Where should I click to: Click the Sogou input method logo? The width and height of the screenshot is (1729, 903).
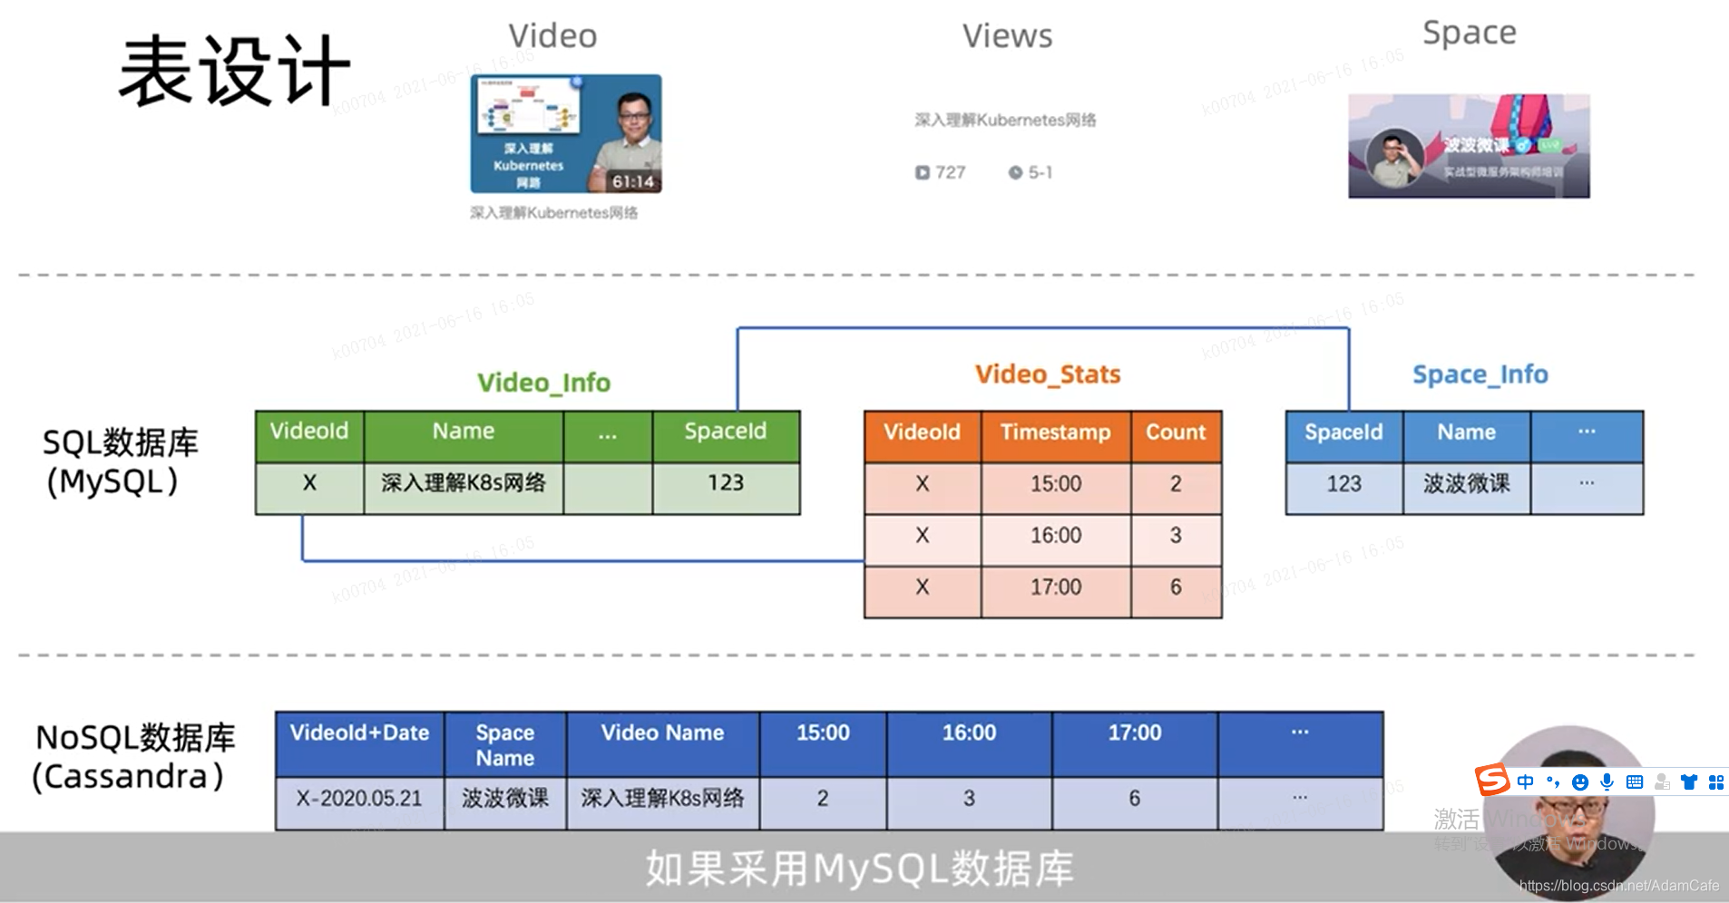click(1492, 781)
